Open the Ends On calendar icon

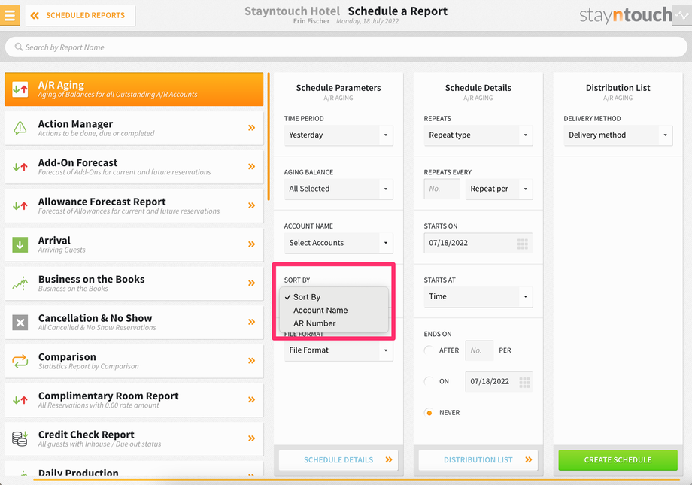524,382
